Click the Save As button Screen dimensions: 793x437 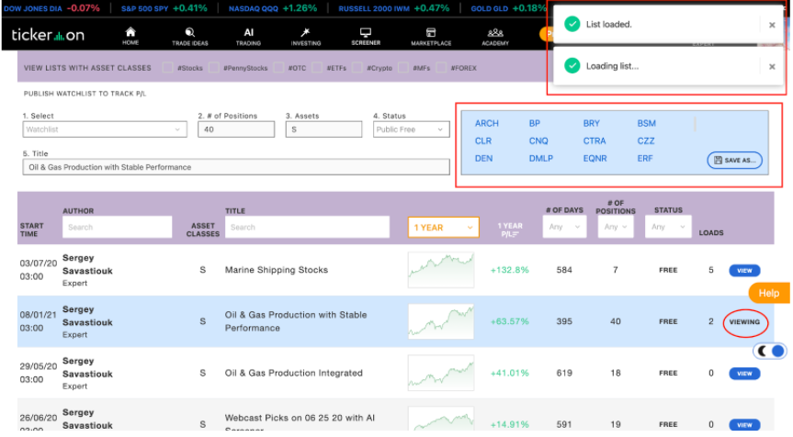click(x=734, y=160)
